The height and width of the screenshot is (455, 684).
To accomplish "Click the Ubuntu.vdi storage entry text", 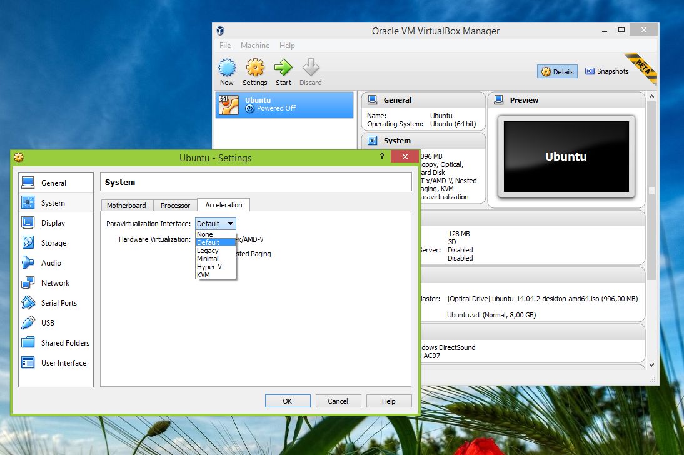I will [x=491, y=315].
